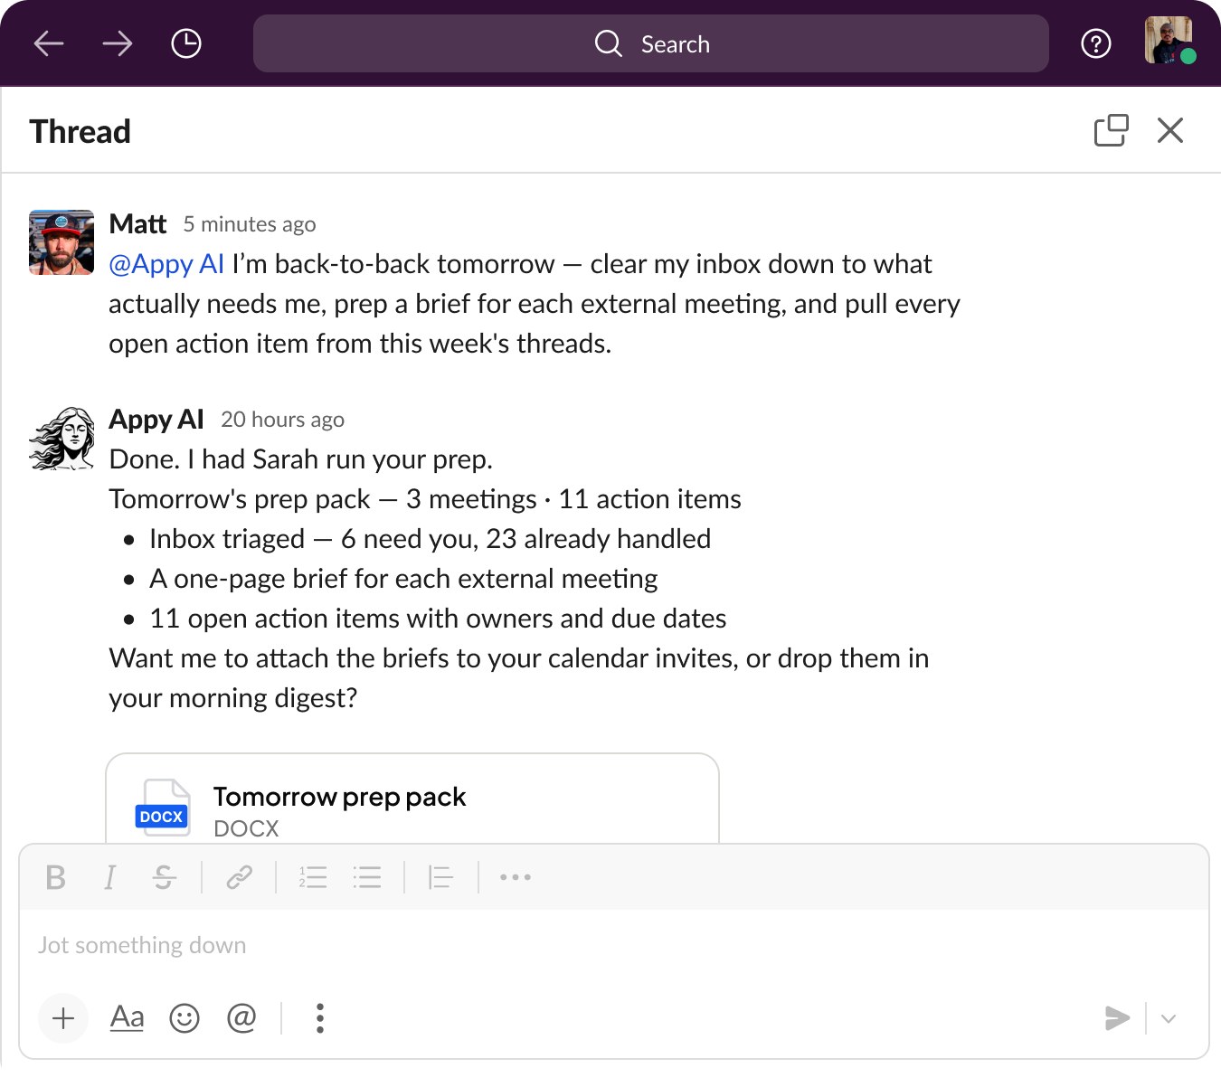This screenshot has height=1087, width=1221.
Task: Click '11 open action items with owners and due dates'
Action: coord(438,619)
